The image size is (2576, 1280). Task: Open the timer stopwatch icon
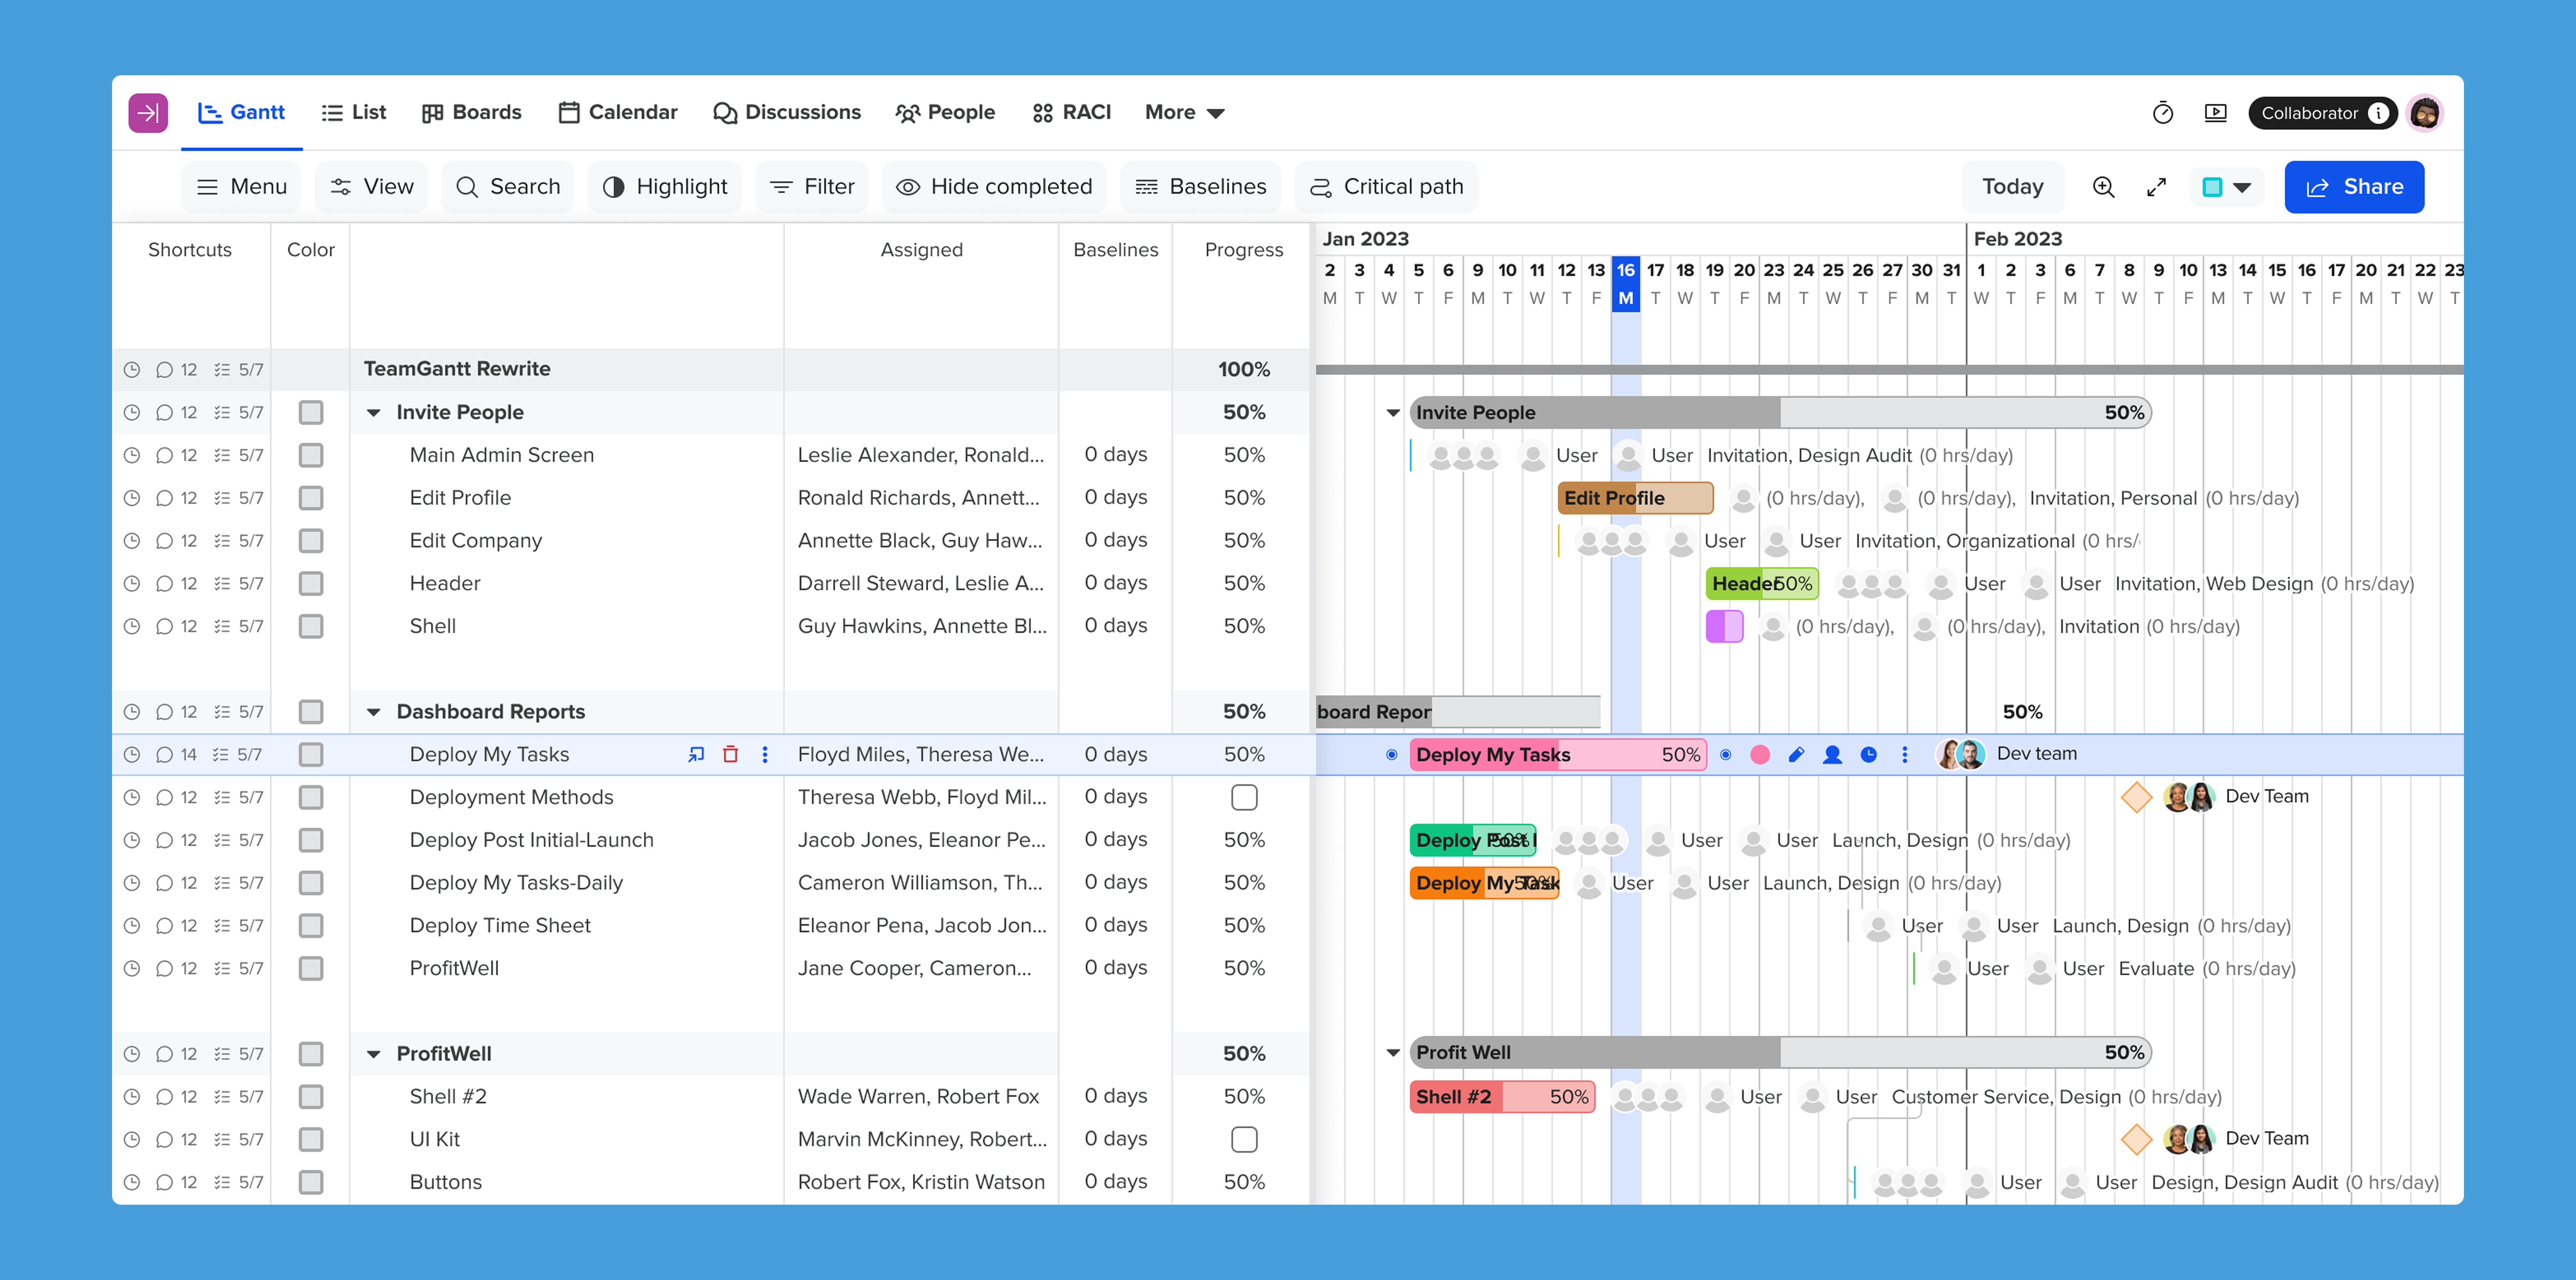click(x=2162, y=113)
